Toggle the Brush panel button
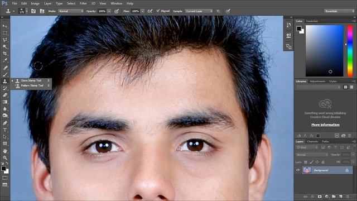The height and width of the screenshot is (201, 357). (x=33, y=11)
